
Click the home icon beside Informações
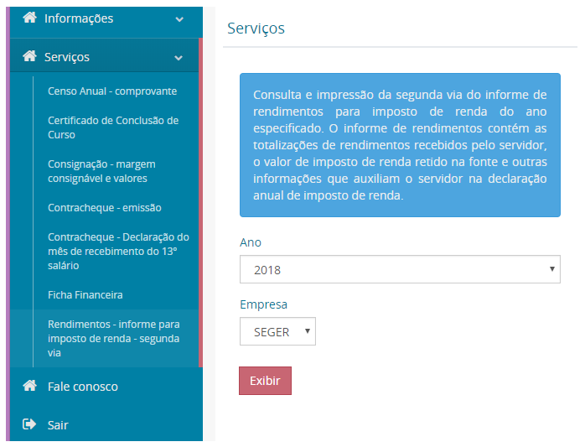pyautogui.click(x=29, y=18)
